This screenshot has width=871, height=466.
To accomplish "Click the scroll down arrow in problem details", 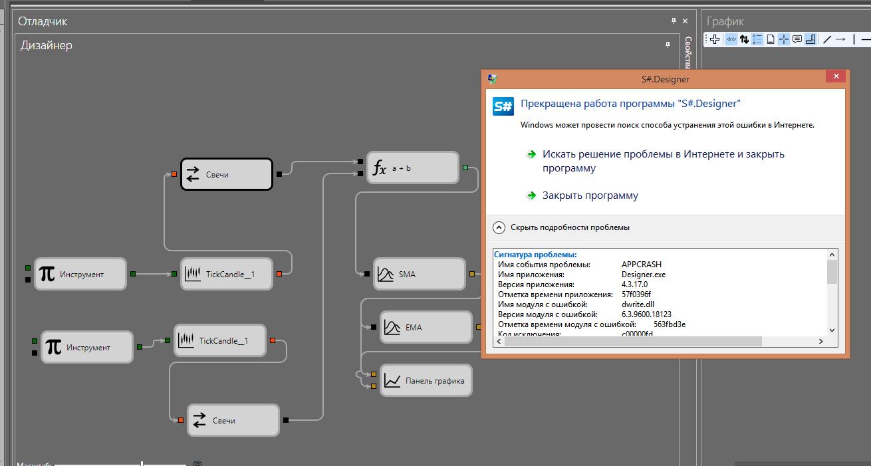I will point(832,330).
